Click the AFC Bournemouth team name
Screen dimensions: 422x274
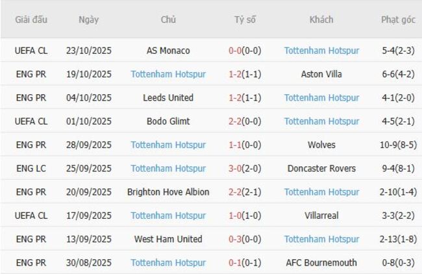point(321,263)
